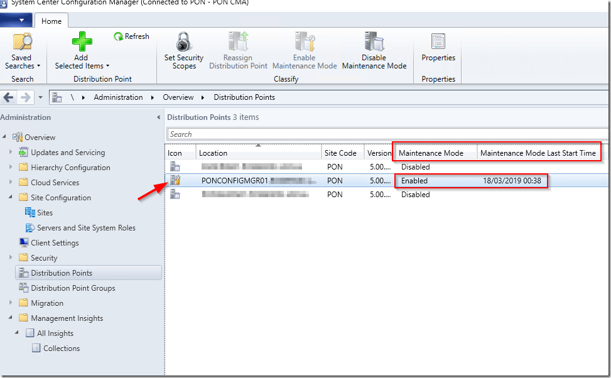Expand the Updates and Servicing node
This screenshot has width=611, height=378.
pos(11,153)
